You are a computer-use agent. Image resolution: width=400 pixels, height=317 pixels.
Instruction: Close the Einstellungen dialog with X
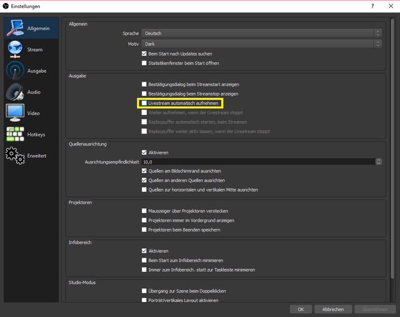391,6
